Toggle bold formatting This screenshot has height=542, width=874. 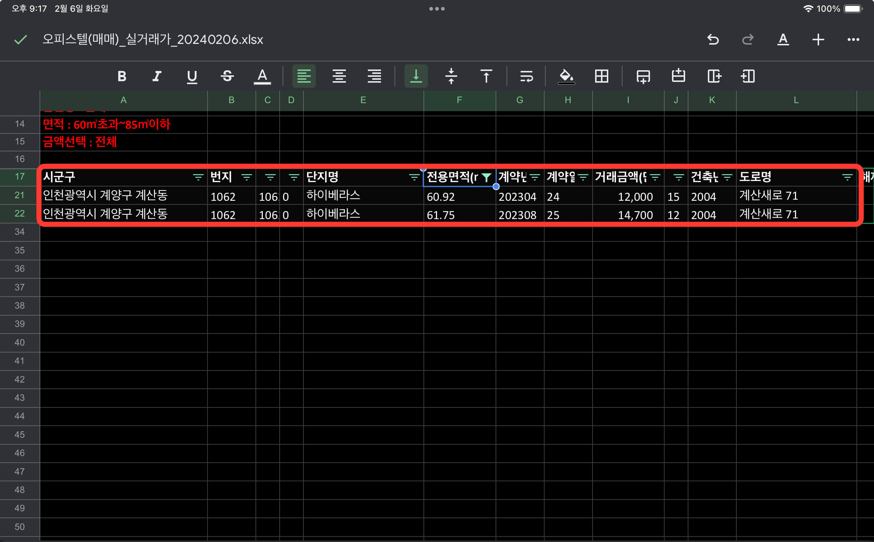(x=122, y=76)
